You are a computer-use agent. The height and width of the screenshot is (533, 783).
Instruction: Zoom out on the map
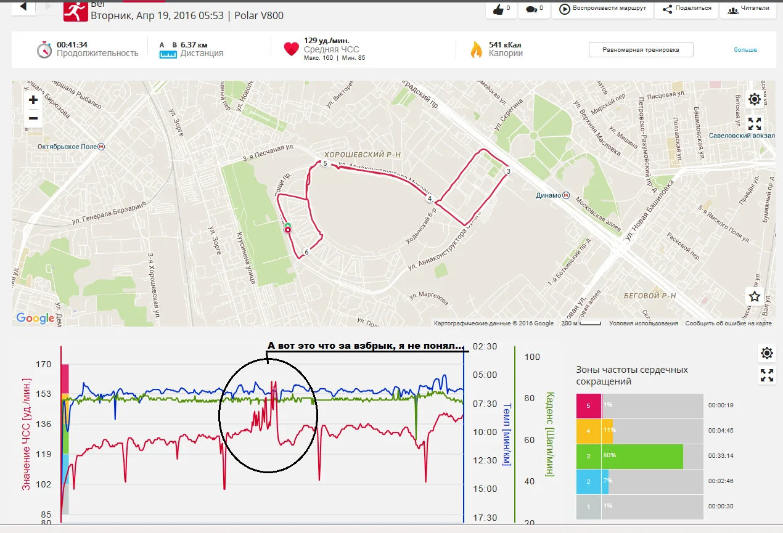33,118
